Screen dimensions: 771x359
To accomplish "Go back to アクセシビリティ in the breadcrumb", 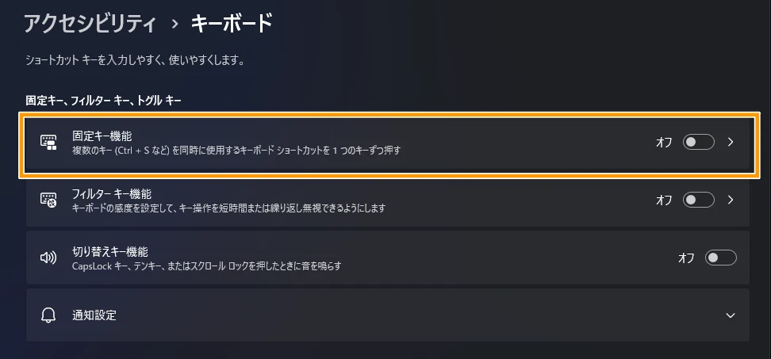I will [90, 24].
